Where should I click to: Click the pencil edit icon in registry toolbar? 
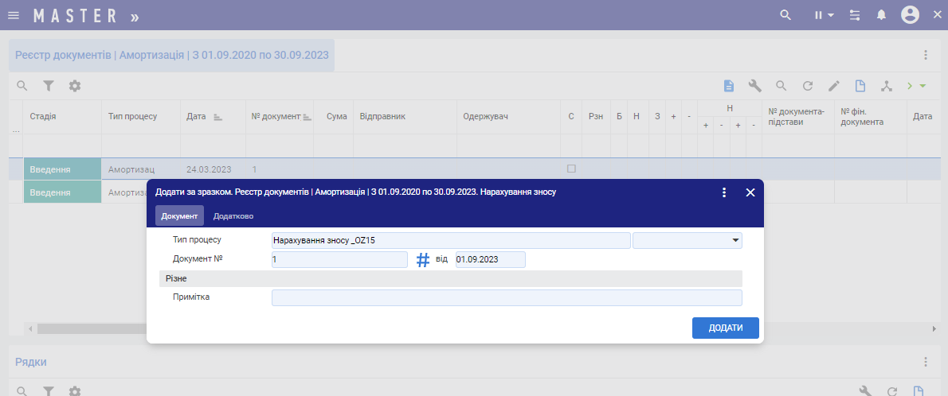(x=833, y=86)
